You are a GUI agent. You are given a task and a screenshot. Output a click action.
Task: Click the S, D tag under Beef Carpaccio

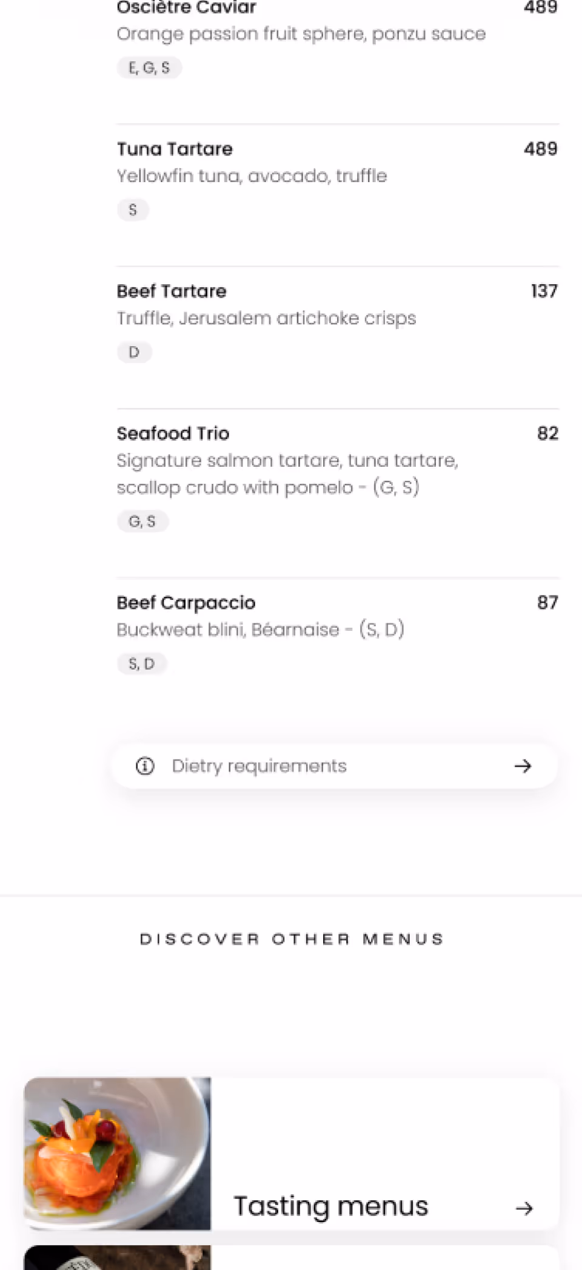142,664
